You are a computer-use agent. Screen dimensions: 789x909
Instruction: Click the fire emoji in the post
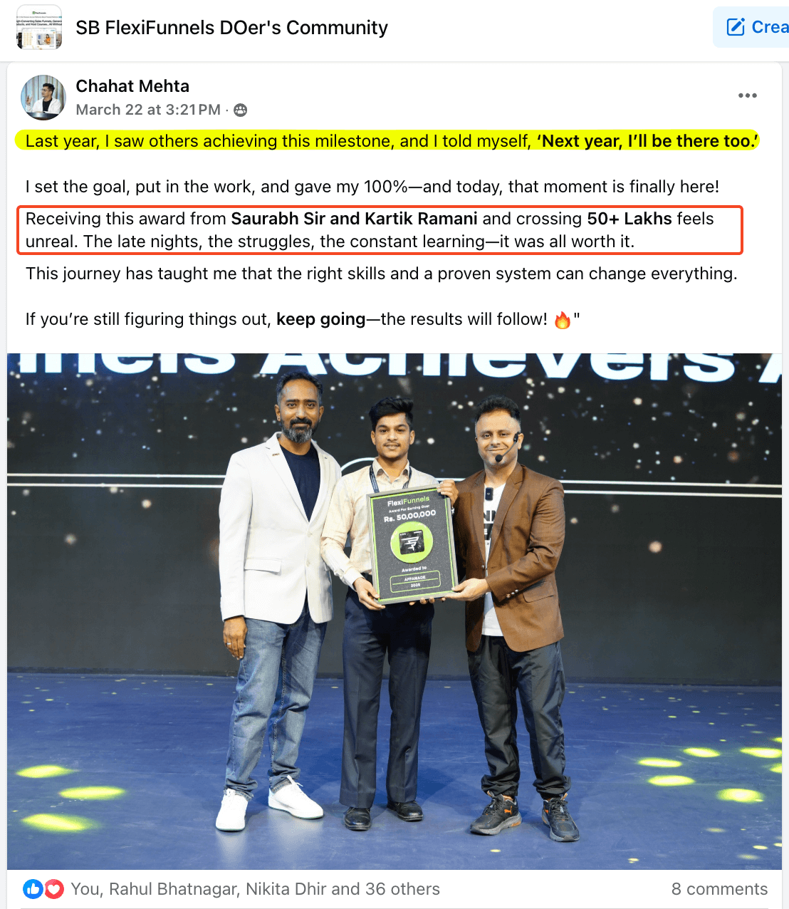click(x=562, y=320)
